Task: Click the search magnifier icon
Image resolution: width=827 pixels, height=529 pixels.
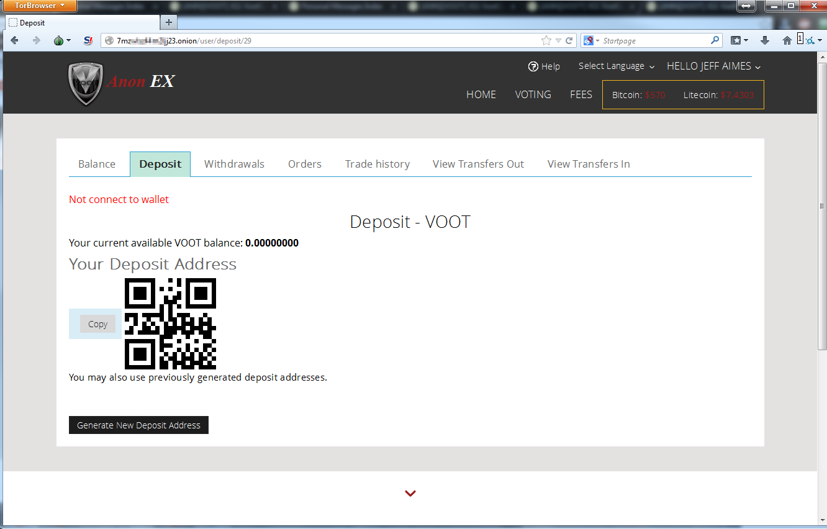Action: 715,40
